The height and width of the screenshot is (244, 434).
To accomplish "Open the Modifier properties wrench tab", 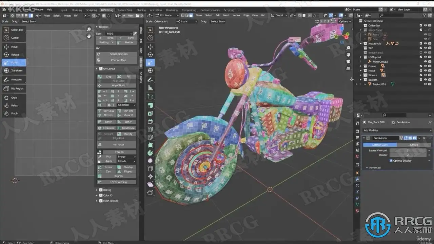I will (357, 179).
